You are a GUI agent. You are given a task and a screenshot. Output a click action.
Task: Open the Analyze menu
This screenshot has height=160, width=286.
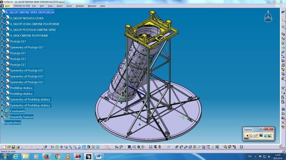(80, 6)
